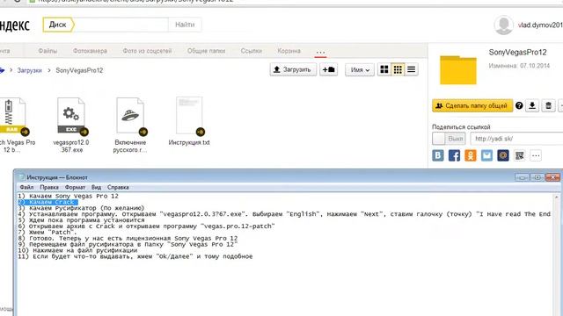Click line "1) Качаем Sony Vegas Pro 12"

[x=69, y=196]
